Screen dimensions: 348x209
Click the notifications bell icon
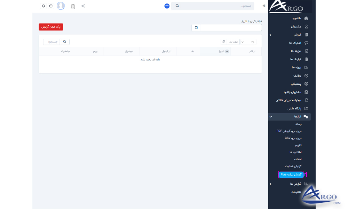click(43, 6)
